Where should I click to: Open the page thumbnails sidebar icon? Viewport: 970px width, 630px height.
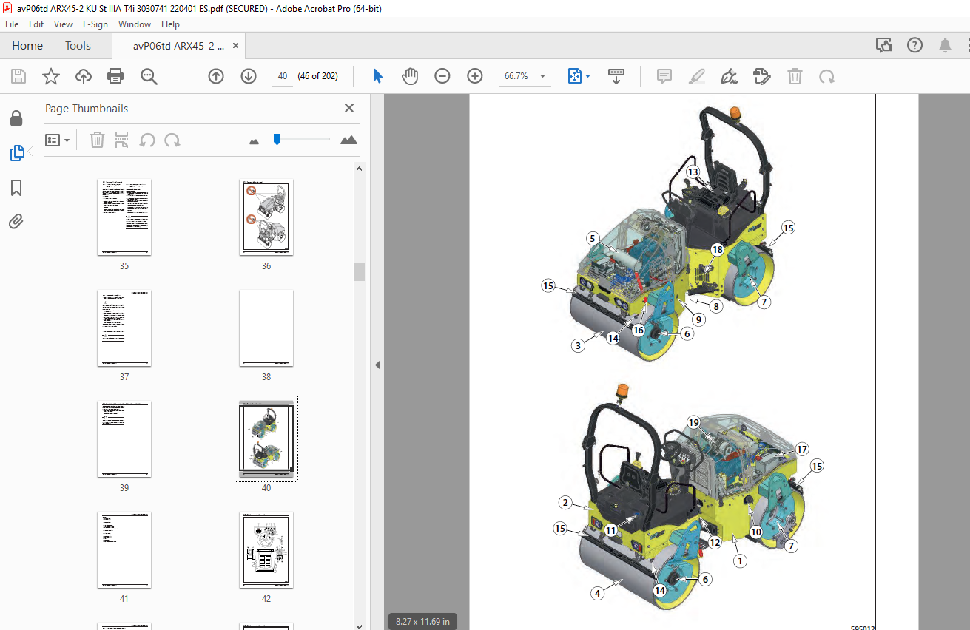click(x=16, y=153)
